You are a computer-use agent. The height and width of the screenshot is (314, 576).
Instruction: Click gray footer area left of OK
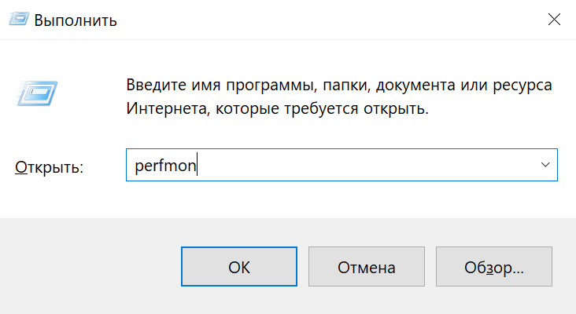point(87,268)
